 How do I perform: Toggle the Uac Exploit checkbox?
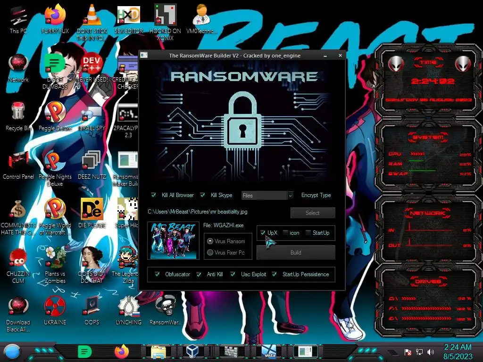[233, 274]
